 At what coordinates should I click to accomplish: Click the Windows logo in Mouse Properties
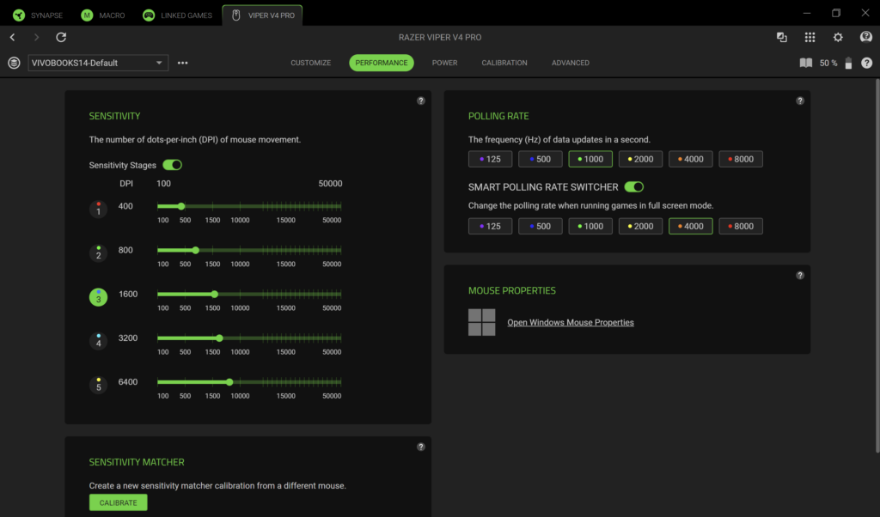click(x=481, y=322)
